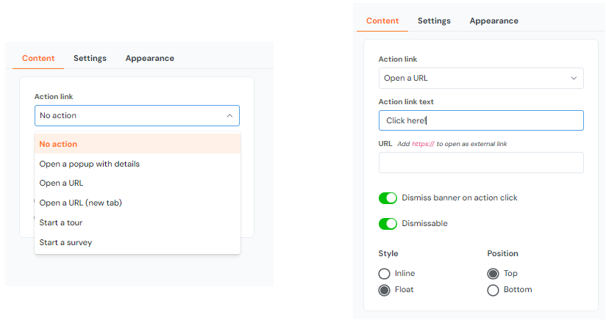Image resolution: width=606 pixels, height=323 pixels.
Task: Turn off the Dismissable toggle
Action: (x=388, y=223)
